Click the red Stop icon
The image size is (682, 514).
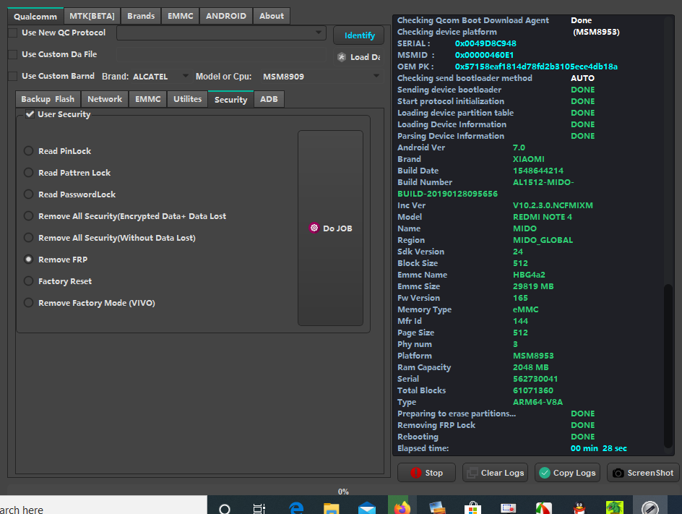pos(416,473)
